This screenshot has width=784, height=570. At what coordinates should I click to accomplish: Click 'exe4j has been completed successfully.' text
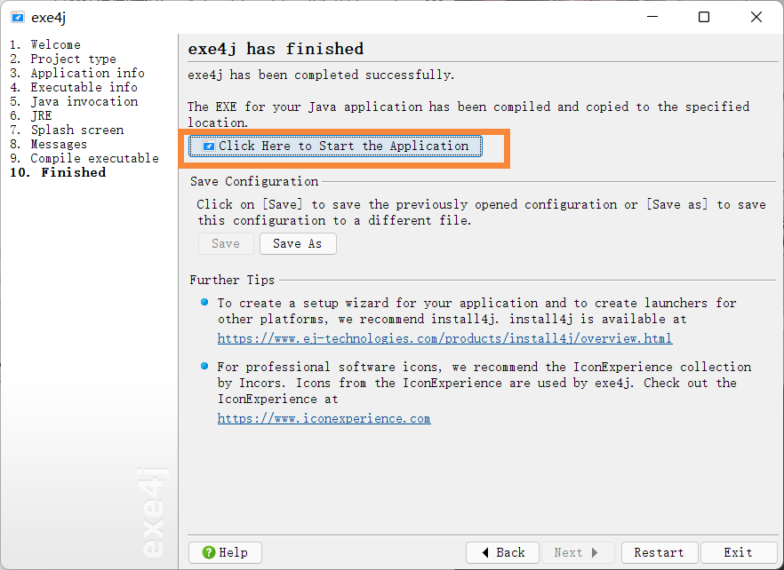[x=321, y=75]
